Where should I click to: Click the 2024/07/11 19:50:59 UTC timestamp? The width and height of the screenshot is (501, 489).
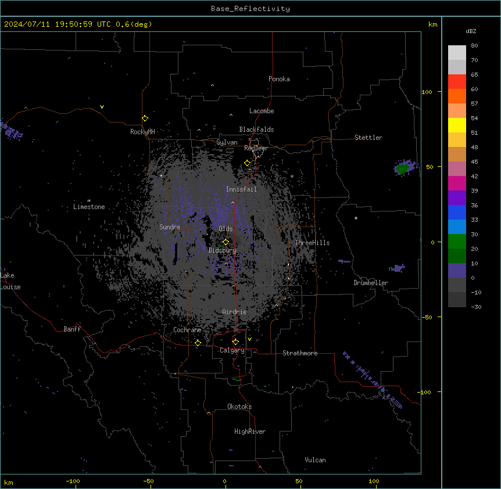pyautogui.click(x=58, y=24)
